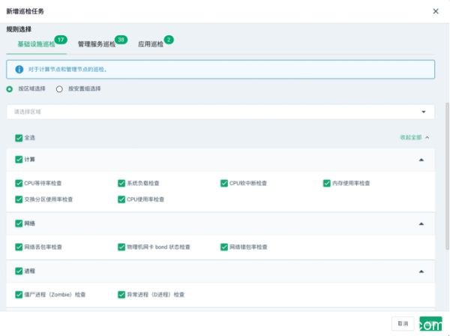Screen dimensions: 450x336
Task: Collapse the 网络 section arrow
Action: pyautogui.click(x=421, y=223)
